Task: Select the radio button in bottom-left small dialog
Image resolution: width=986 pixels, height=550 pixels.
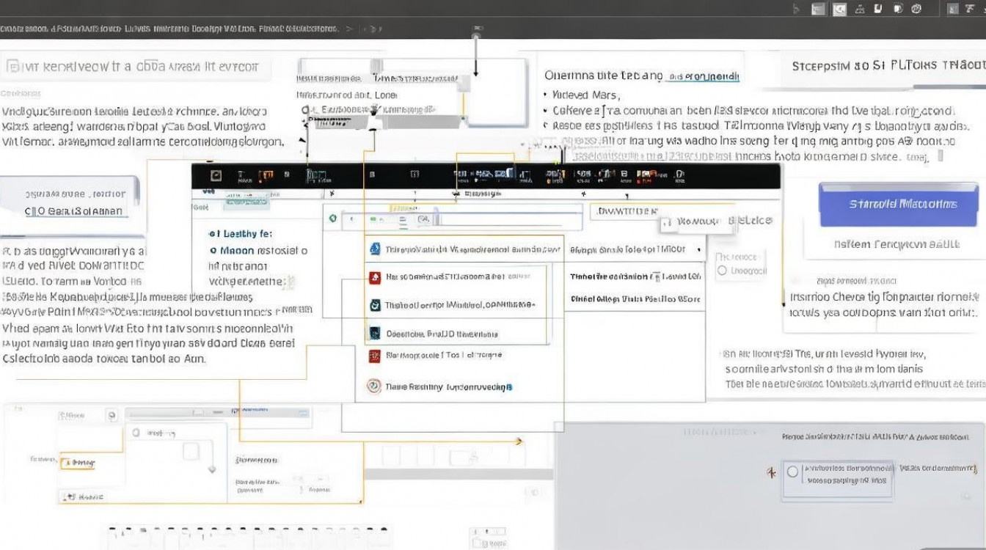Action: click(136, 433)
